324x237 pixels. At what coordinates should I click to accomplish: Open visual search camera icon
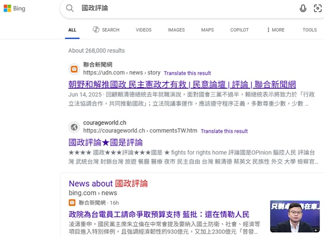coord(317,8)
